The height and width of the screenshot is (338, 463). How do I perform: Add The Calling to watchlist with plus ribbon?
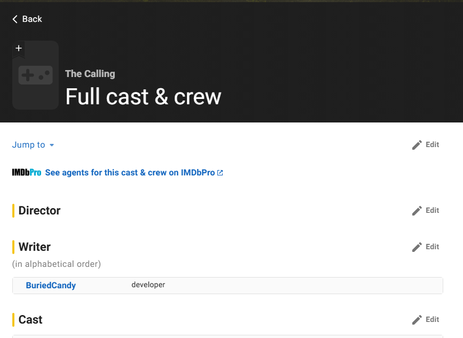click(x=19, y=49)
